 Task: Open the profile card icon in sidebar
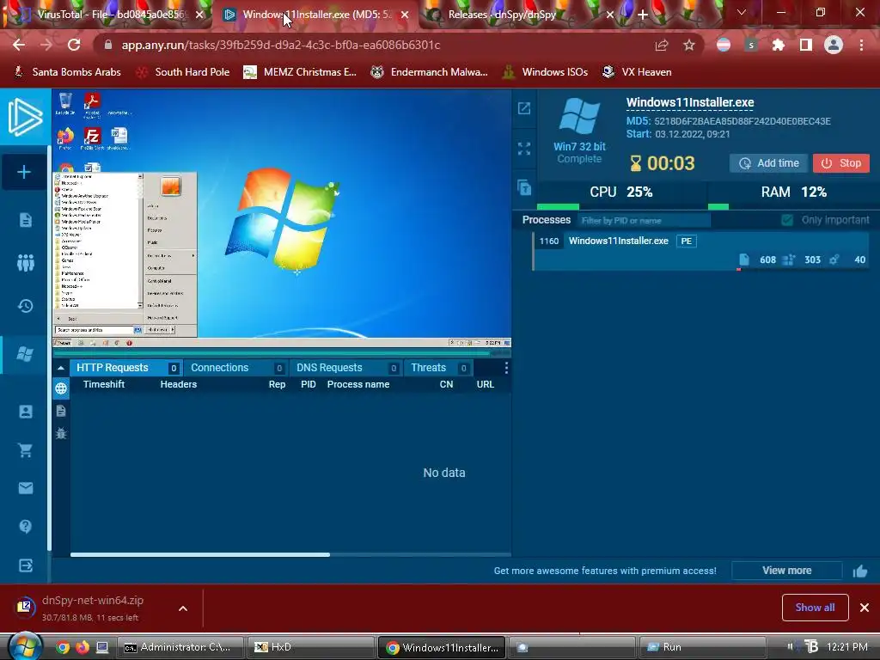point(25,412)
